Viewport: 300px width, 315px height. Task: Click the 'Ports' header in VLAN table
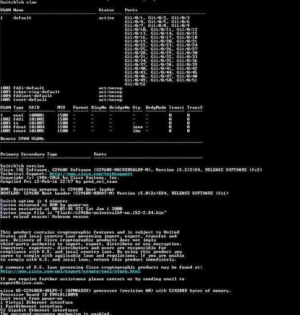click(x=131, y=10)
